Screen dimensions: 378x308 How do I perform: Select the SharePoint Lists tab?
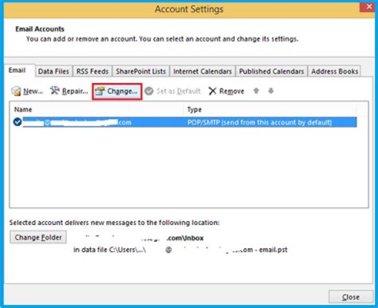(141, 71)
